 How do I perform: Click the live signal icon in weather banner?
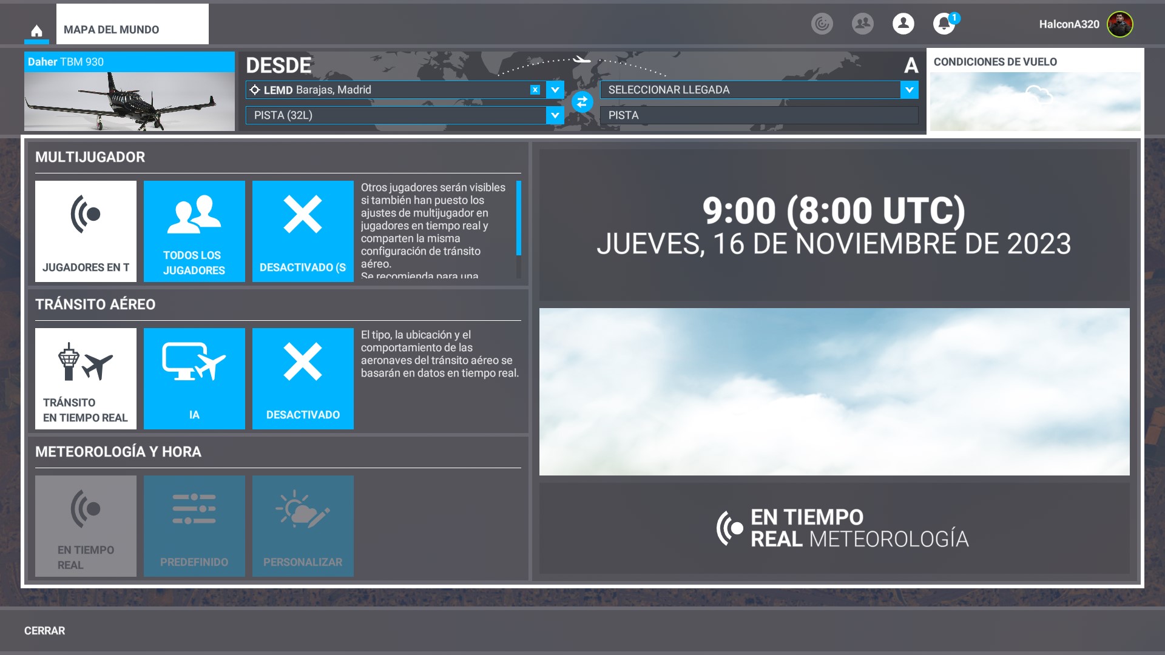tap(730, 528)
